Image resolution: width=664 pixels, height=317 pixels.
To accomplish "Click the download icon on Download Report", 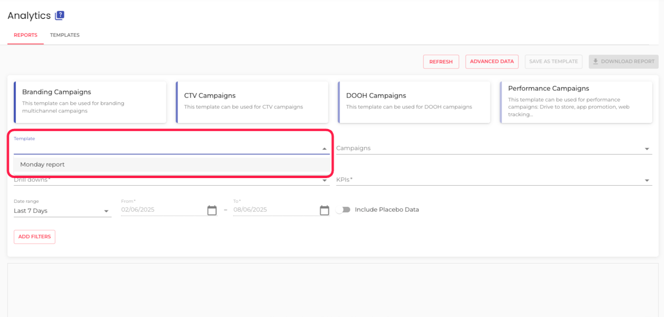I will [596, 61].
